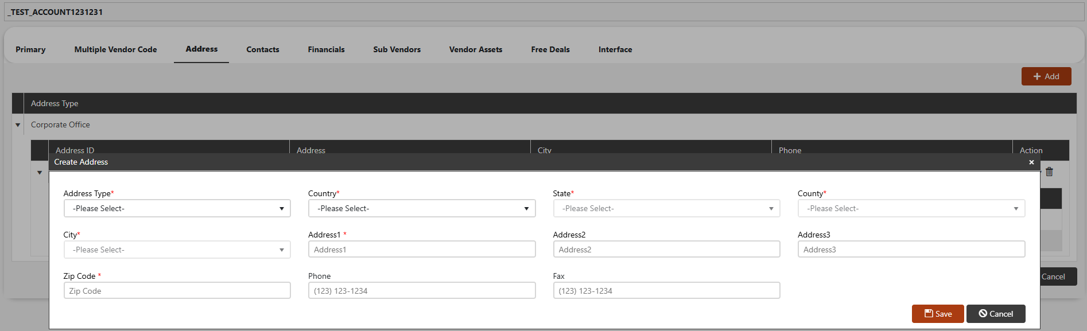Open the Country dropdown

[x=422, y=208]
